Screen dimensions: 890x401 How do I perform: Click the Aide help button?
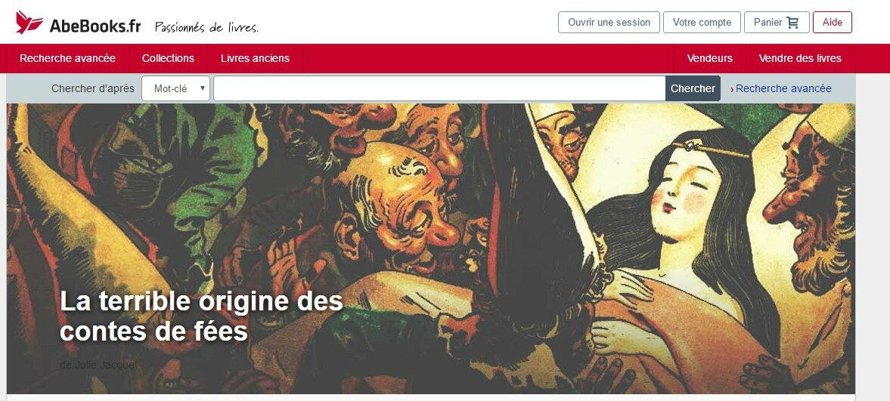tap(832, 22)
